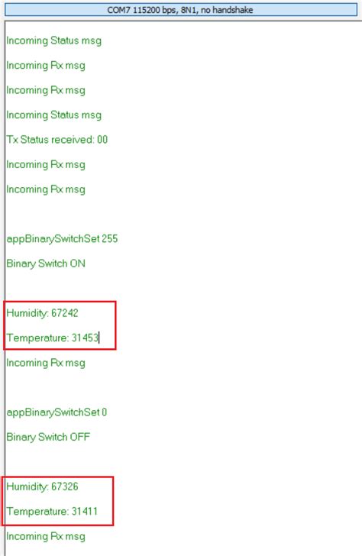Click the Tx Status received: 00 line
362x556 pixels.
coord(57,140)
